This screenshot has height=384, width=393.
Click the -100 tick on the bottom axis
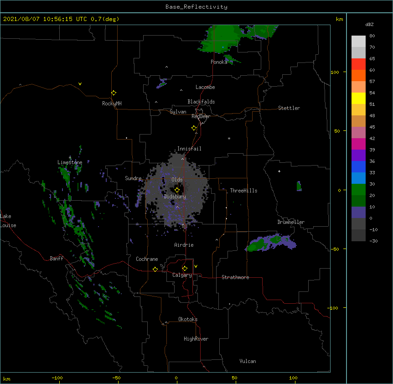pyautogui.click(x=57, y=378)
